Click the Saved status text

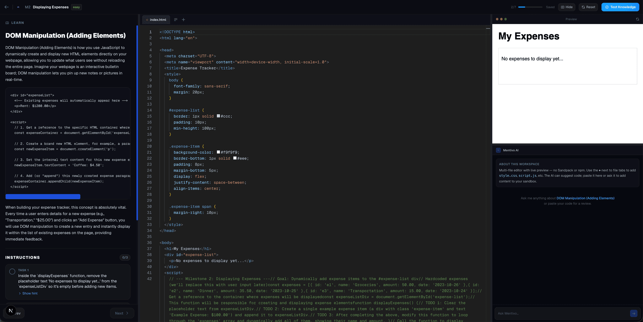pos(550,7)
